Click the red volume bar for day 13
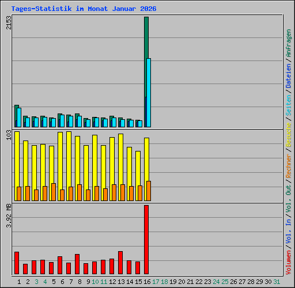295x288 pixels. click(x=120, y=263)
